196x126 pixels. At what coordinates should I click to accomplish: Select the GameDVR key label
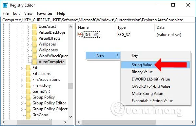pyautogui.click(x=41, y=91)
